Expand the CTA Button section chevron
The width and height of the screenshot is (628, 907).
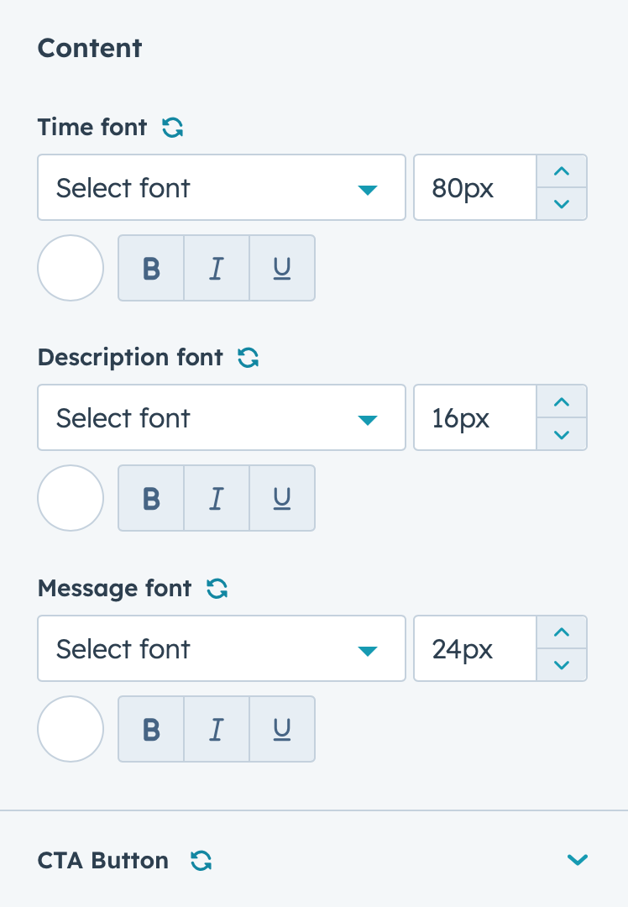[577, 860]
